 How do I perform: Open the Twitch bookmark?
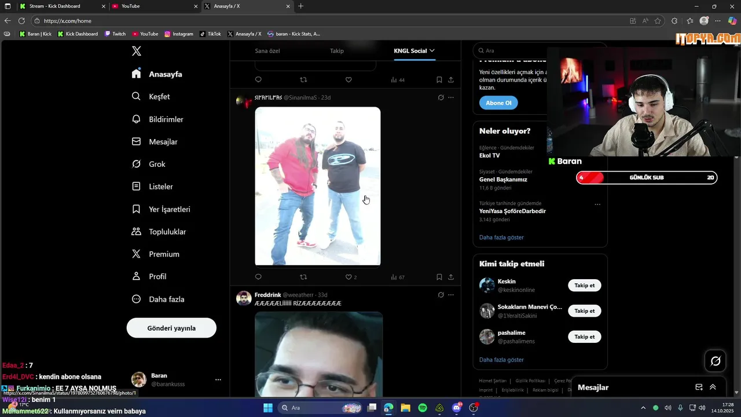tap(115, 34)
